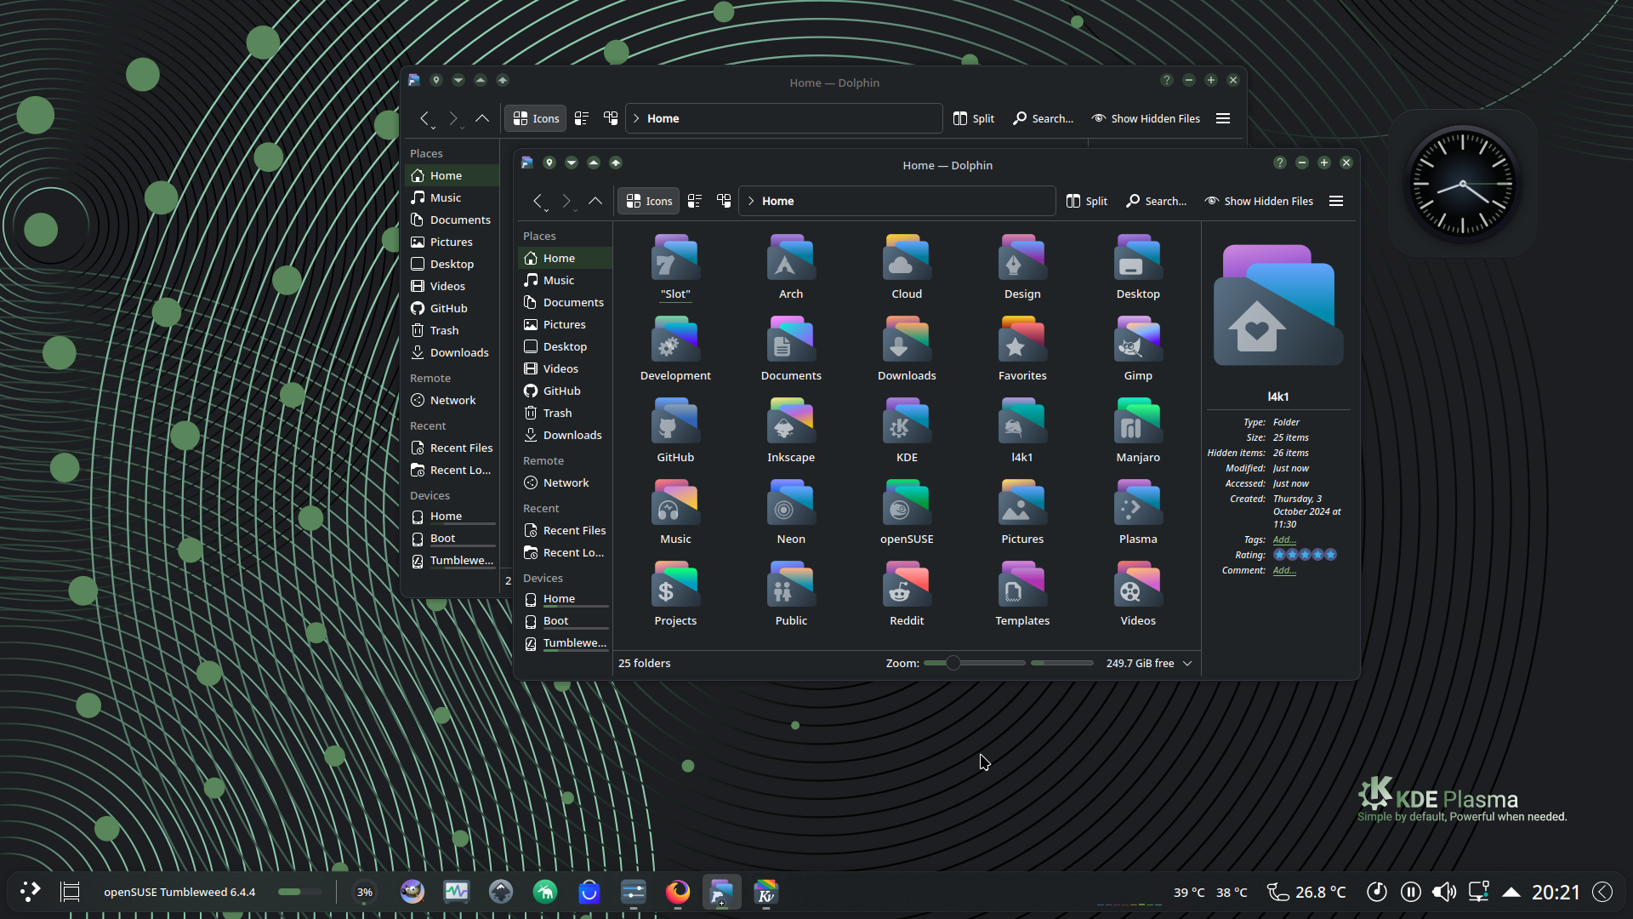Image resolution: width=1633 pixels, height=919 pixels.
Task: Switch to Details tree view in front Dolphin window
Action: click(724, 201)
